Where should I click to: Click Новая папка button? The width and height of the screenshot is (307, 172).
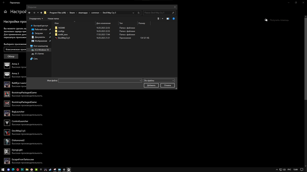[x=53, y=19]
